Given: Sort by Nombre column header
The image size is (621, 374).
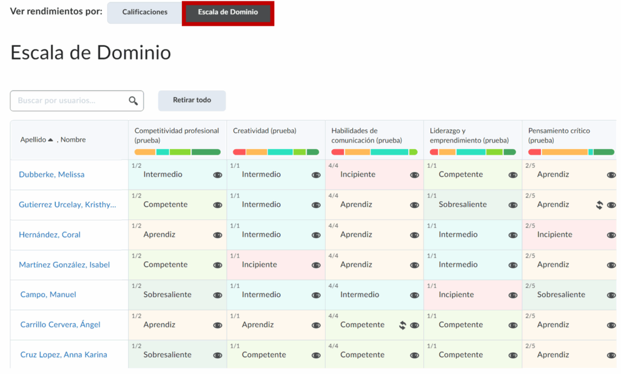Looking at the screenshot, I should pos(73,140).
